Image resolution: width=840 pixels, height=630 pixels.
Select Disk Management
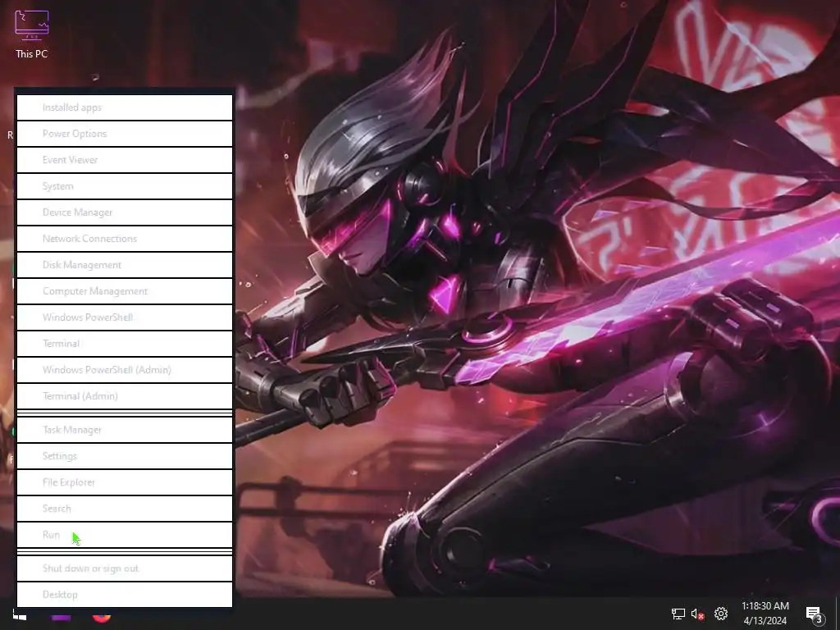125,265
